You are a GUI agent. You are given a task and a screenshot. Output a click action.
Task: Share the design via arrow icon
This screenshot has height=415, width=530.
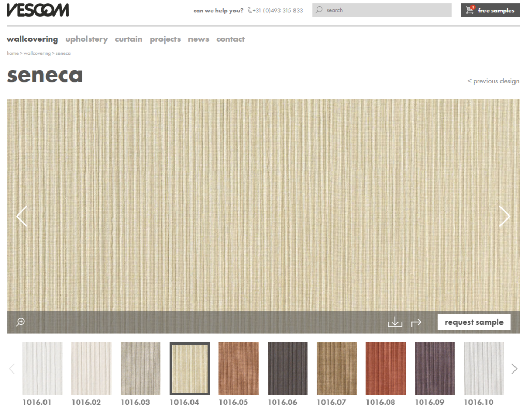pyautogui.click(x=416, y=323)
